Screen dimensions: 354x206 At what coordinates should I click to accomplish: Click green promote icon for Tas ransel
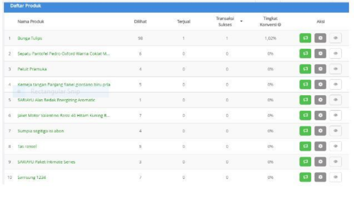[305, 147]
